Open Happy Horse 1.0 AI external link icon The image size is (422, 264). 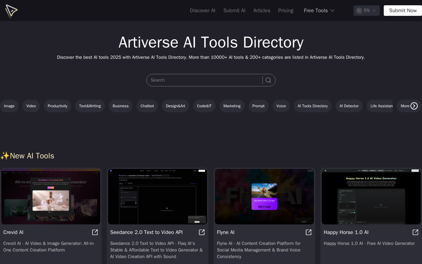tap(415, 232)
